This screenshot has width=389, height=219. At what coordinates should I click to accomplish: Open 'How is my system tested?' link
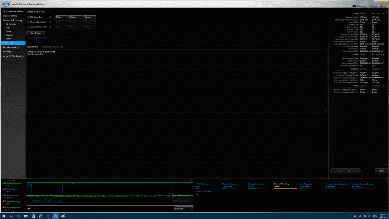click(37, 38)
